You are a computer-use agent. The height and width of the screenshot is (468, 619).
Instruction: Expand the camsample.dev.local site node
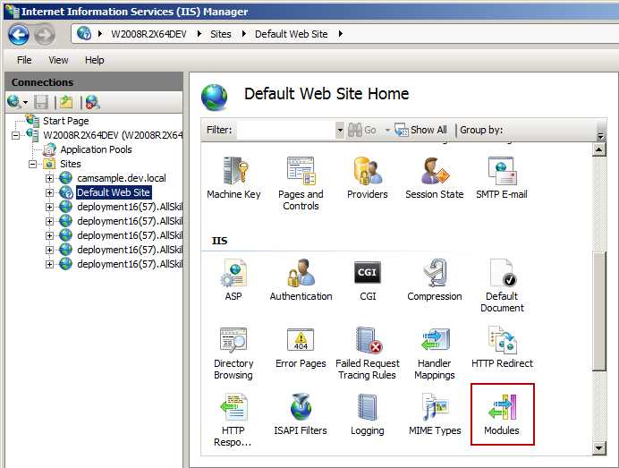[x=49, y=178]
